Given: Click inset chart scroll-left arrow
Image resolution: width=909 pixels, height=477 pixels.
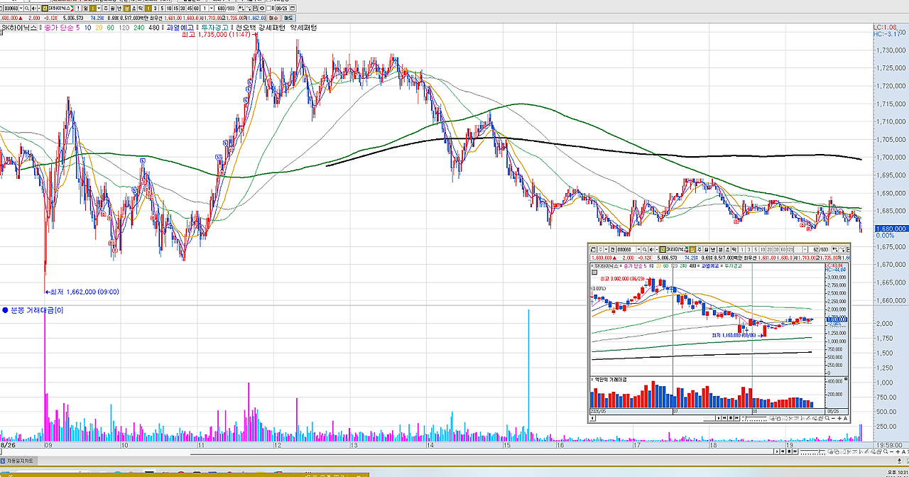Looking at the screenshot, I should (x=592, y=418).
